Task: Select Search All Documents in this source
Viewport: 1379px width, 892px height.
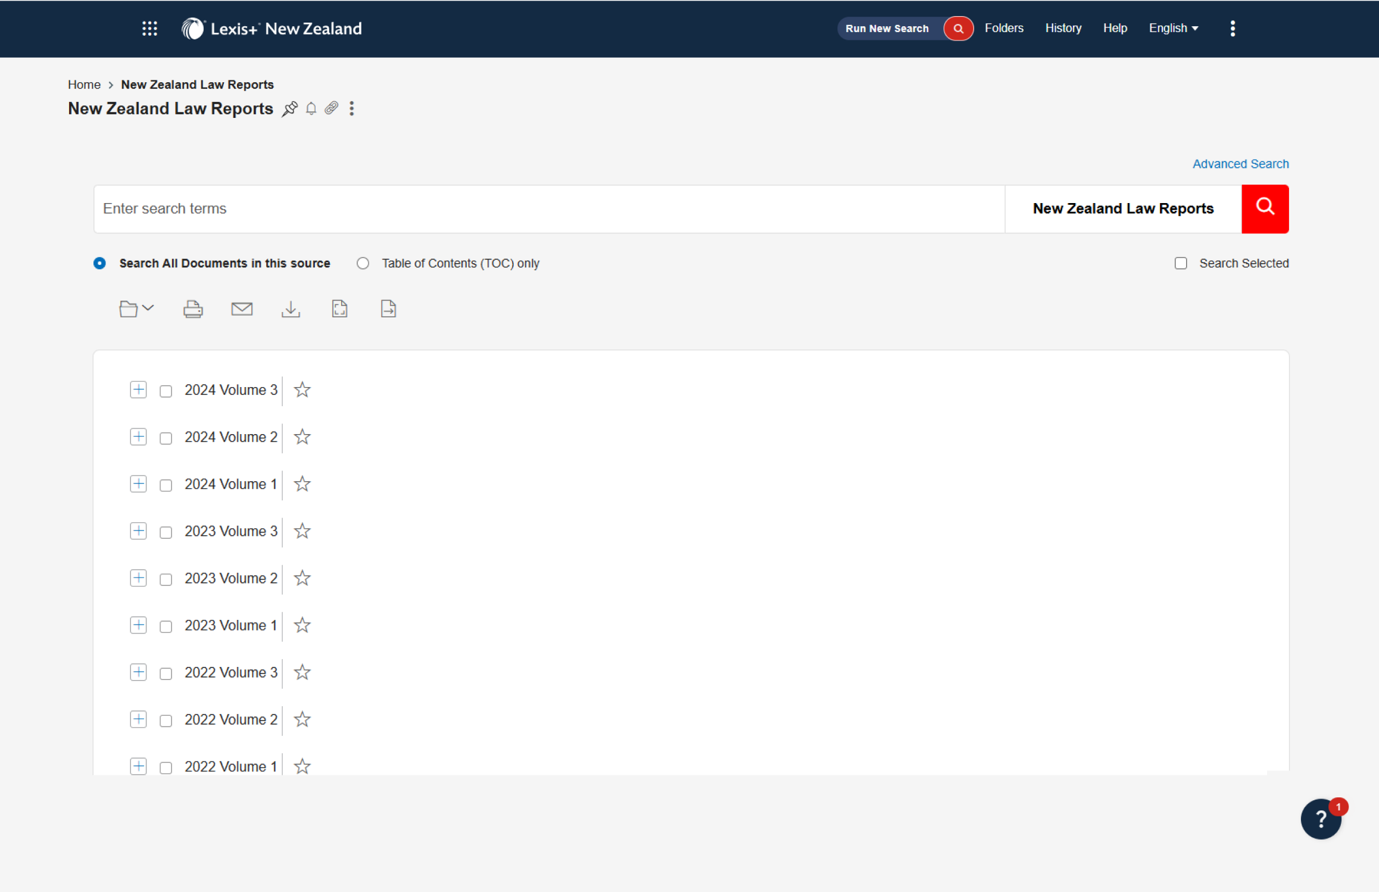Action: point(99,263)
